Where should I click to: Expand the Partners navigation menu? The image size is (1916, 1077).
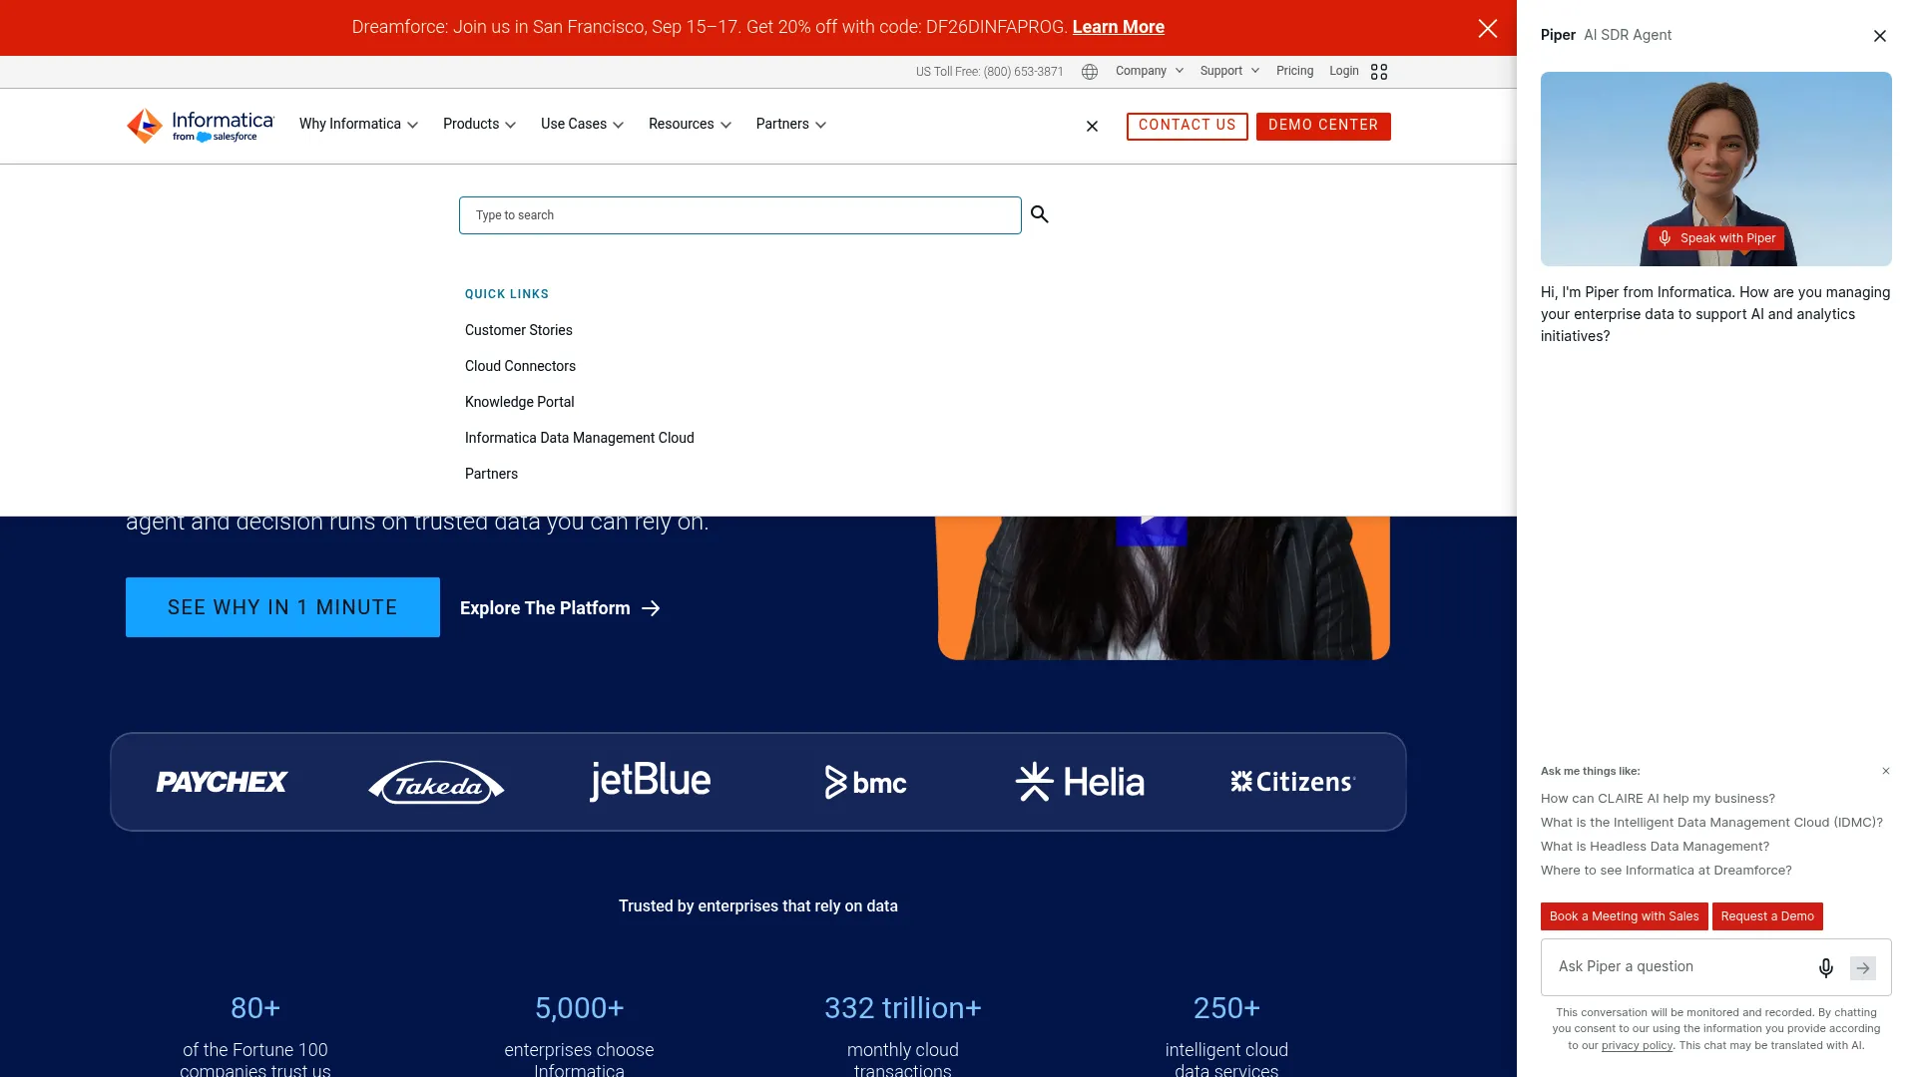[790, 125]
